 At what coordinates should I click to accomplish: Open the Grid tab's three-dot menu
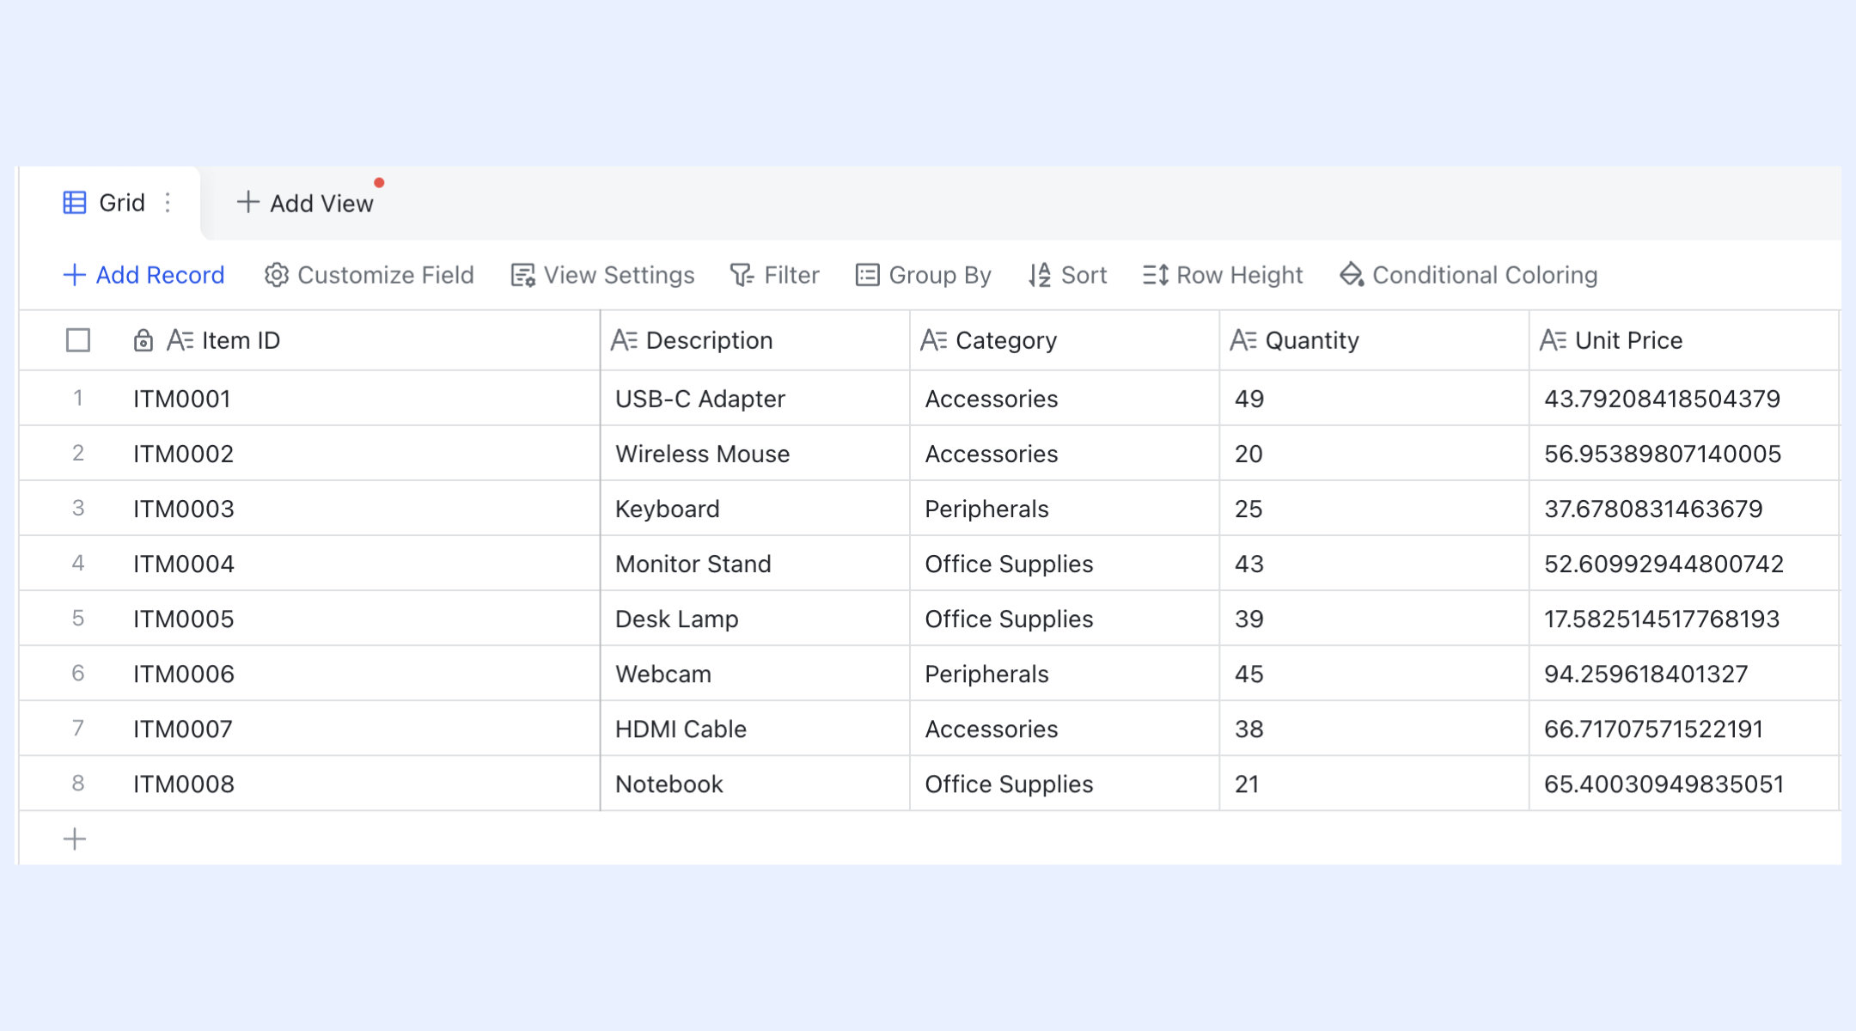[x=168, y=203]
